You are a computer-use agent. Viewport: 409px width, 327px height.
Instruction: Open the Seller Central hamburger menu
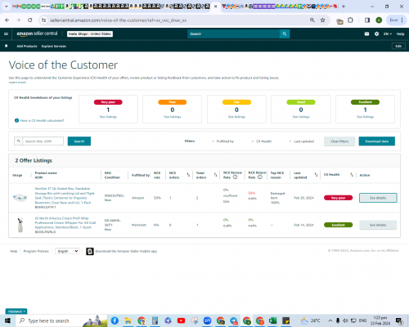click(x=6, y=34)
